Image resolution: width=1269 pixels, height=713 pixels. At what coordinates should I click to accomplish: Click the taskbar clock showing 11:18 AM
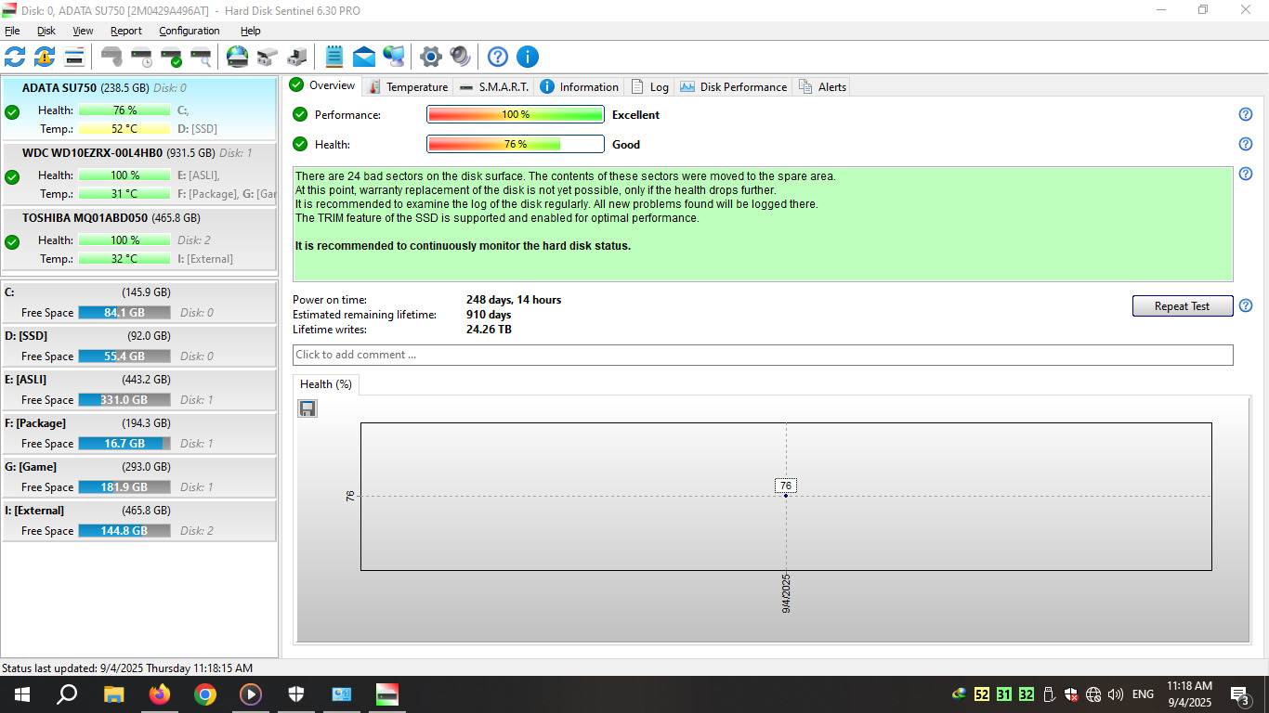1190,694
